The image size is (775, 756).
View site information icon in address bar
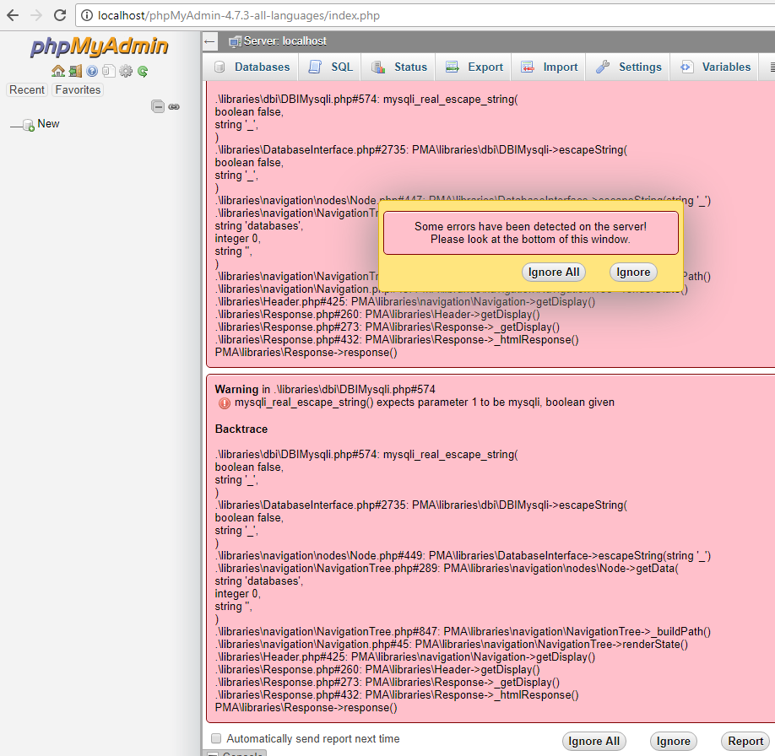[x=86, y=16]
